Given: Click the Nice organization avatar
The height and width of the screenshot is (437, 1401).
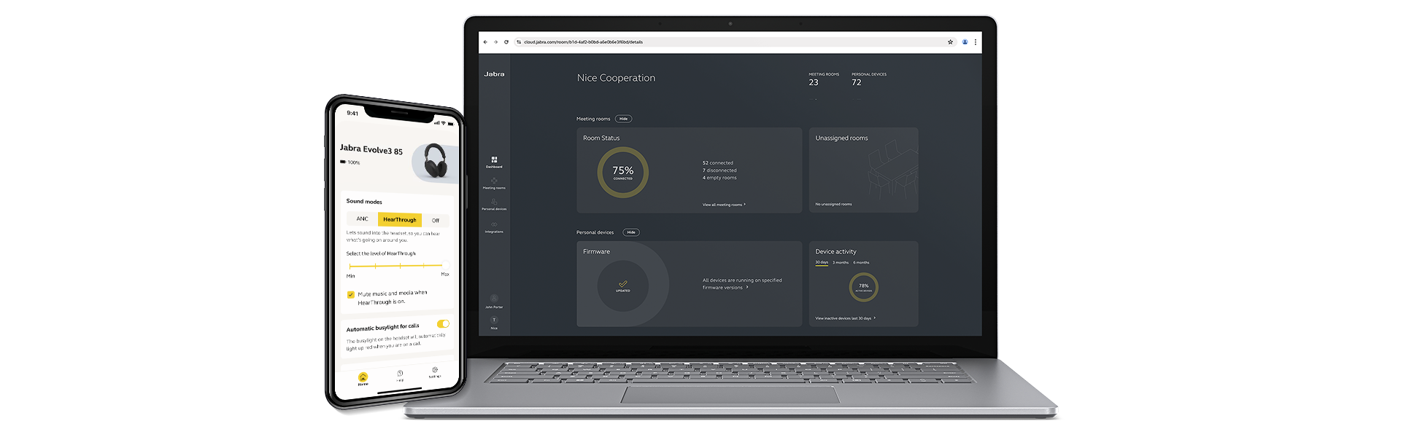Looking at the screenshot, I should [x=494, y=320].
